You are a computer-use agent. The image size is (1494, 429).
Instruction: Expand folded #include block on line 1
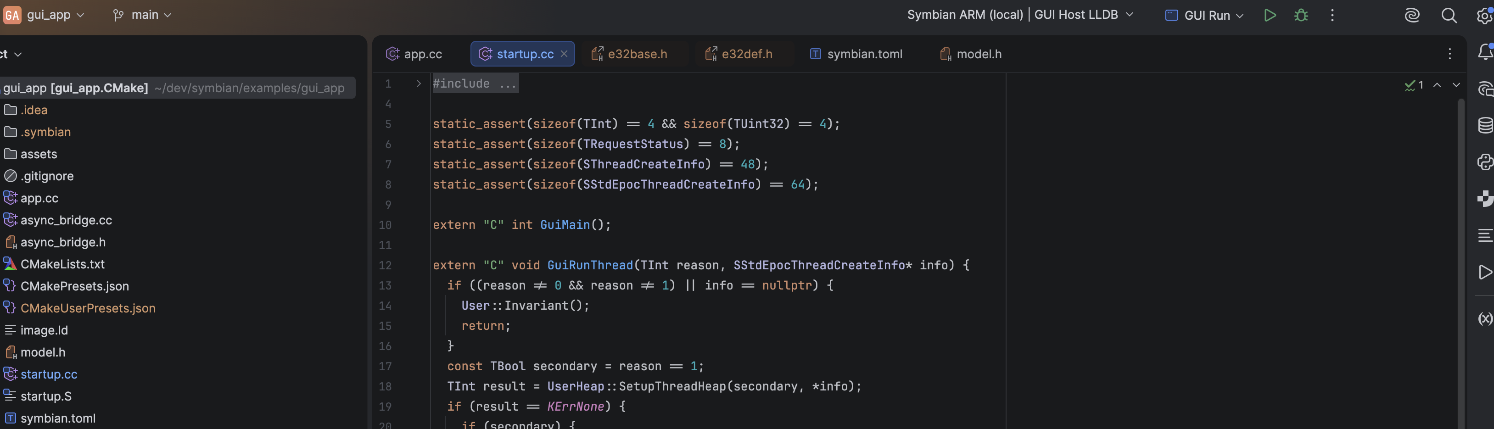pos(418,84)
